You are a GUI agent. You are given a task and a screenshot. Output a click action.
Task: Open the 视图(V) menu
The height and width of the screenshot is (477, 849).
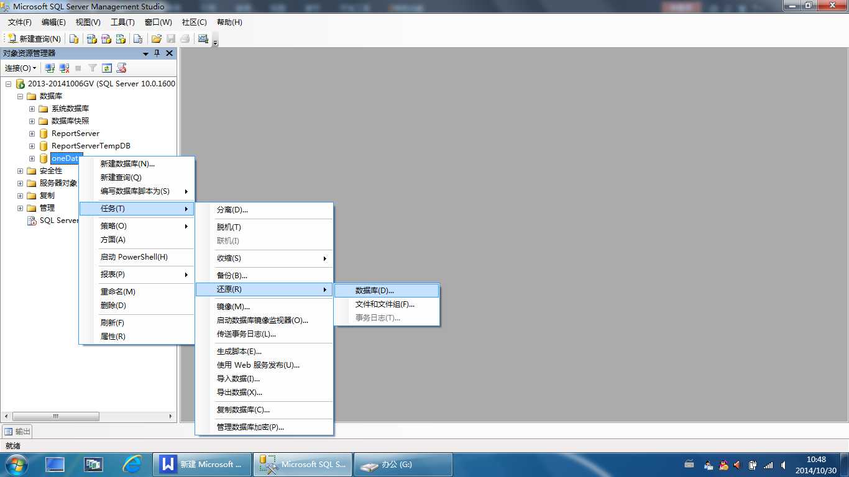(x=88, y=22)
